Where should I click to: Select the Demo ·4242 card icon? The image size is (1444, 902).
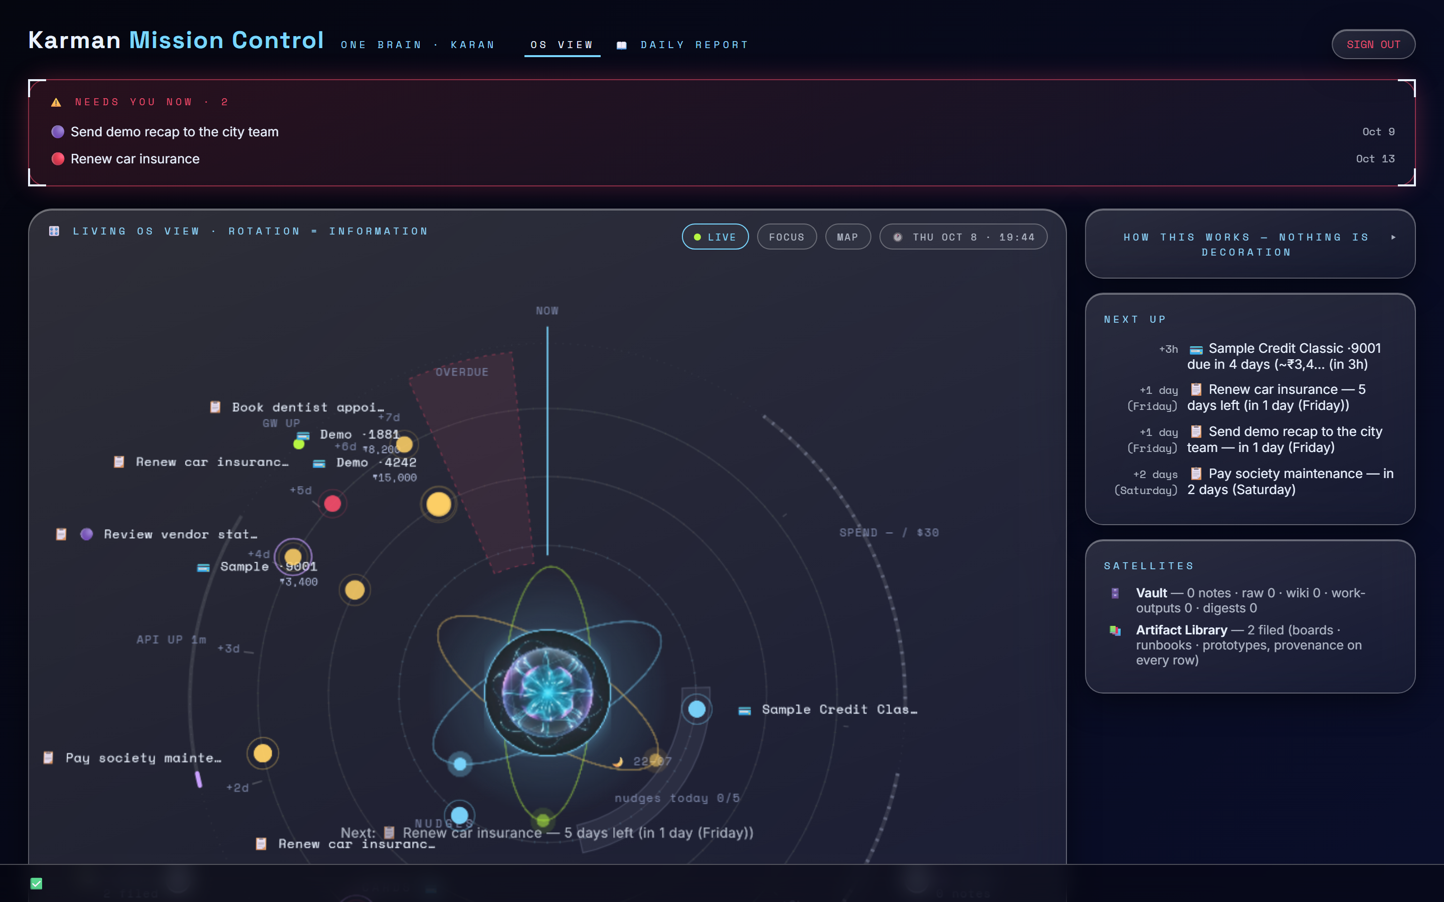pos(319,464)
